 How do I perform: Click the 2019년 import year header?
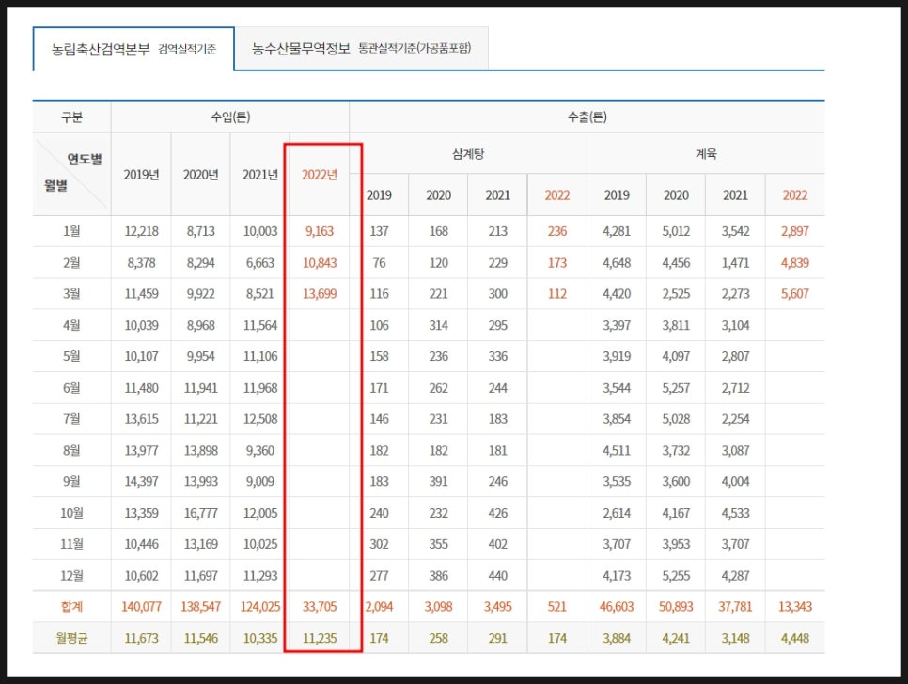point(141,175)
